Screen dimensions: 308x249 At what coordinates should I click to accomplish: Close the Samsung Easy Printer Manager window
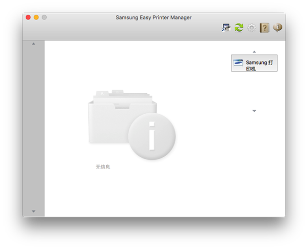tap(28, 17)
